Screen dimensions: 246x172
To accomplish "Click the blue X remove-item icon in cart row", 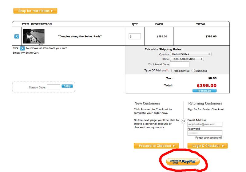I will coord(17,36).
